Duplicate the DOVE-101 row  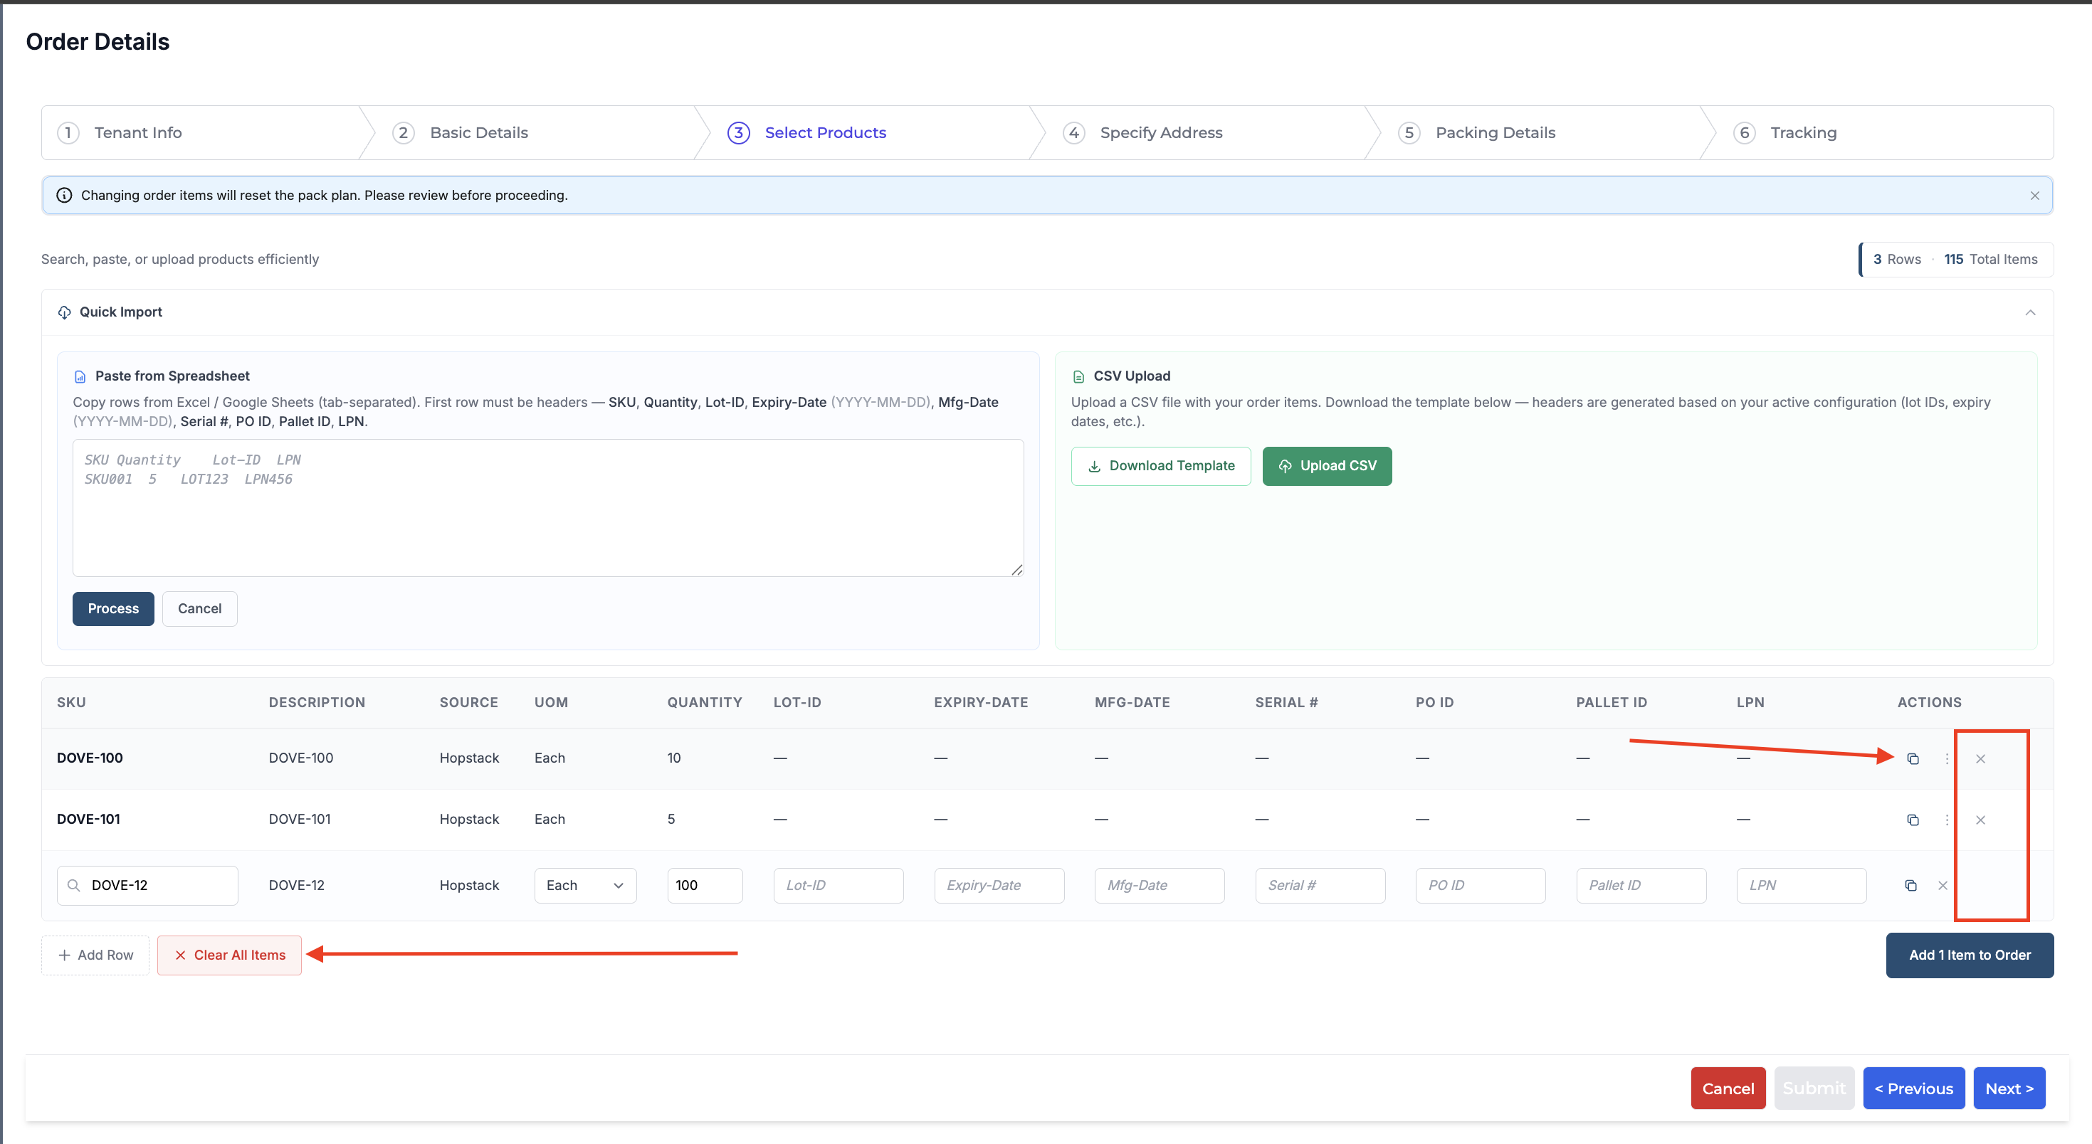[x=1913, y=820]
